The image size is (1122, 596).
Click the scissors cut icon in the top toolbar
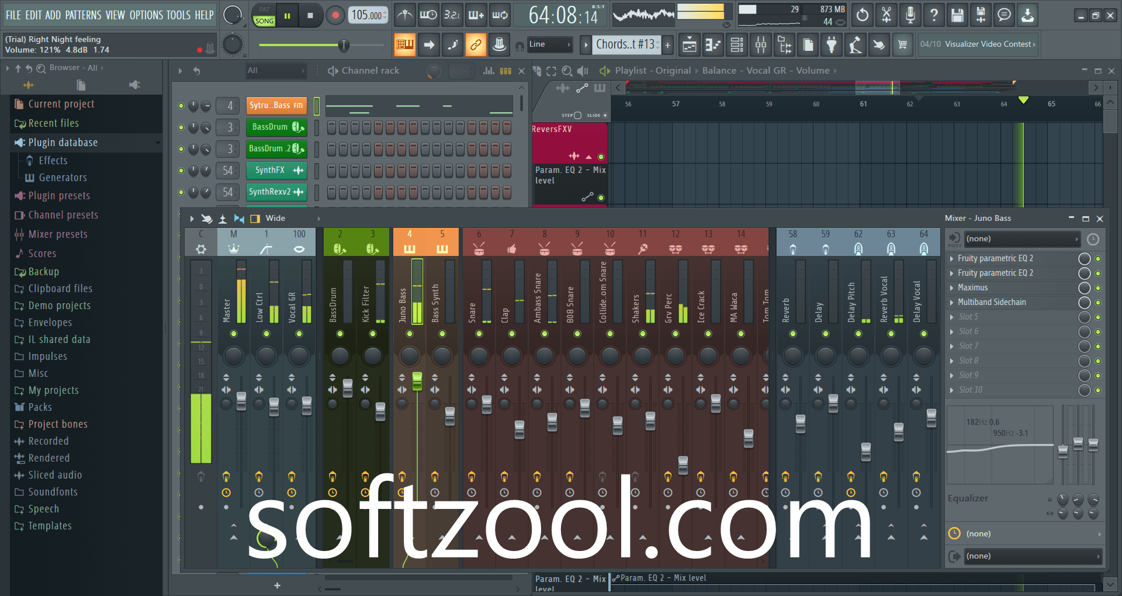click(886, 15)
